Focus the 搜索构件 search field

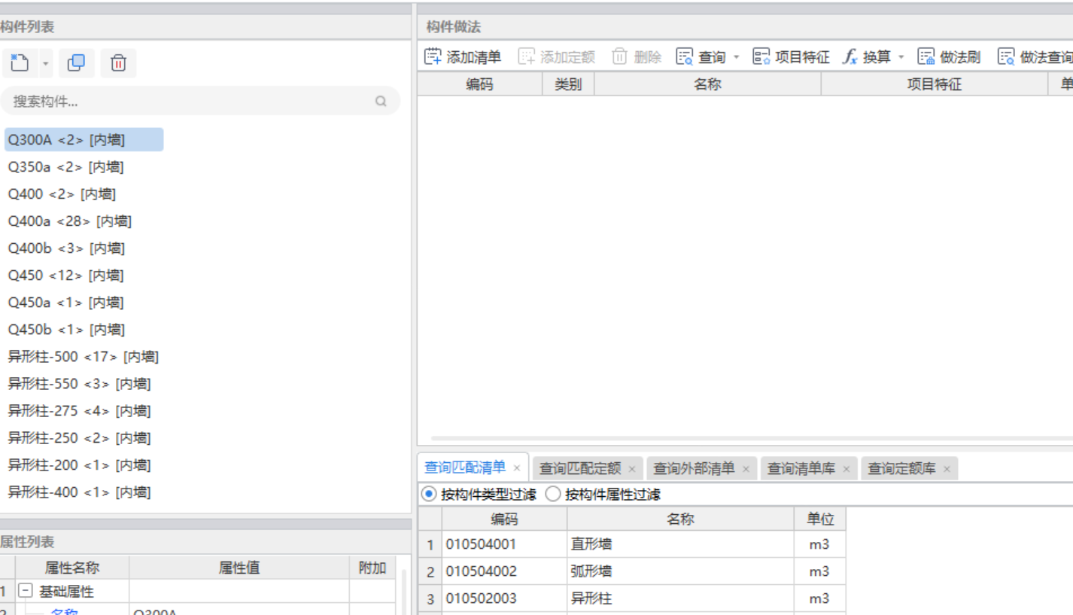[x=199, y=101]
